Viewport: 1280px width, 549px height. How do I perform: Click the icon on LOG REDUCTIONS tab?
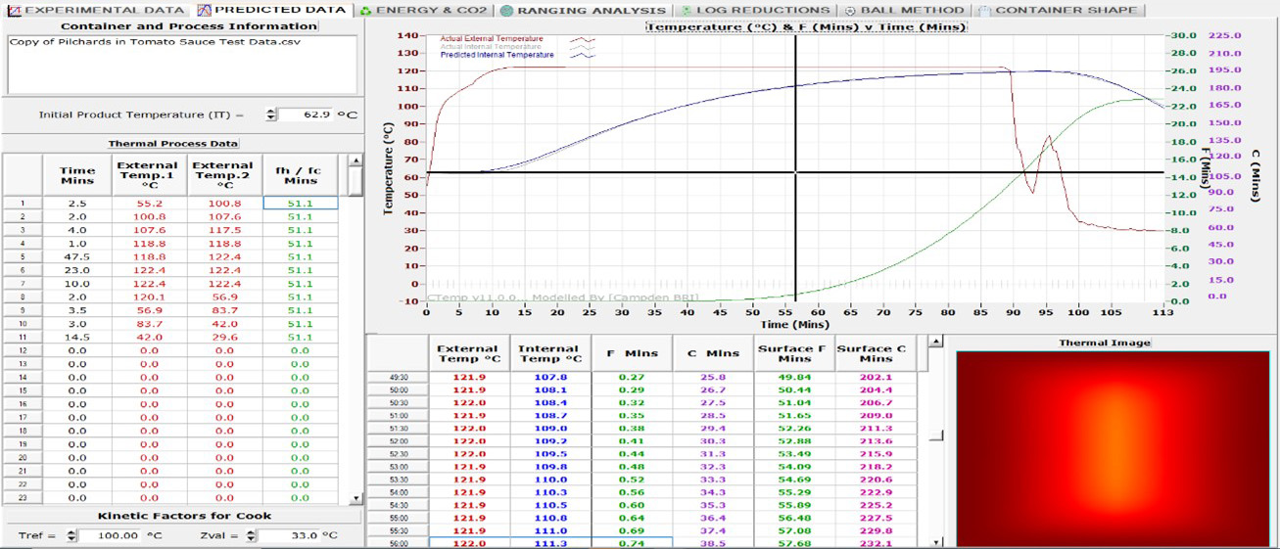click(686, 11)
